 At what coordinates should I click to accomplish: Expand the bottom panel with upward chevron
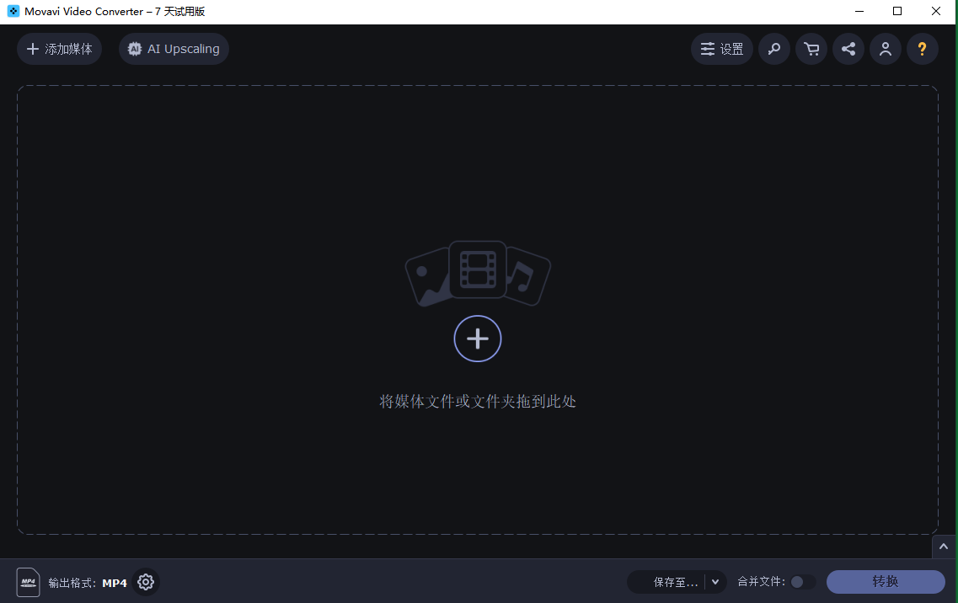tap(944, 547)
